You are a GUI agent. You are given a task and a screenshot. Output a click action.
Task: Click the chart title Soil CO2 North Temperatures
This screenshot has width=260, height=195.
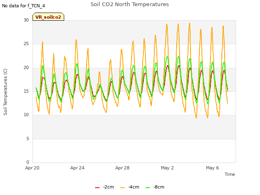(130, 4)
